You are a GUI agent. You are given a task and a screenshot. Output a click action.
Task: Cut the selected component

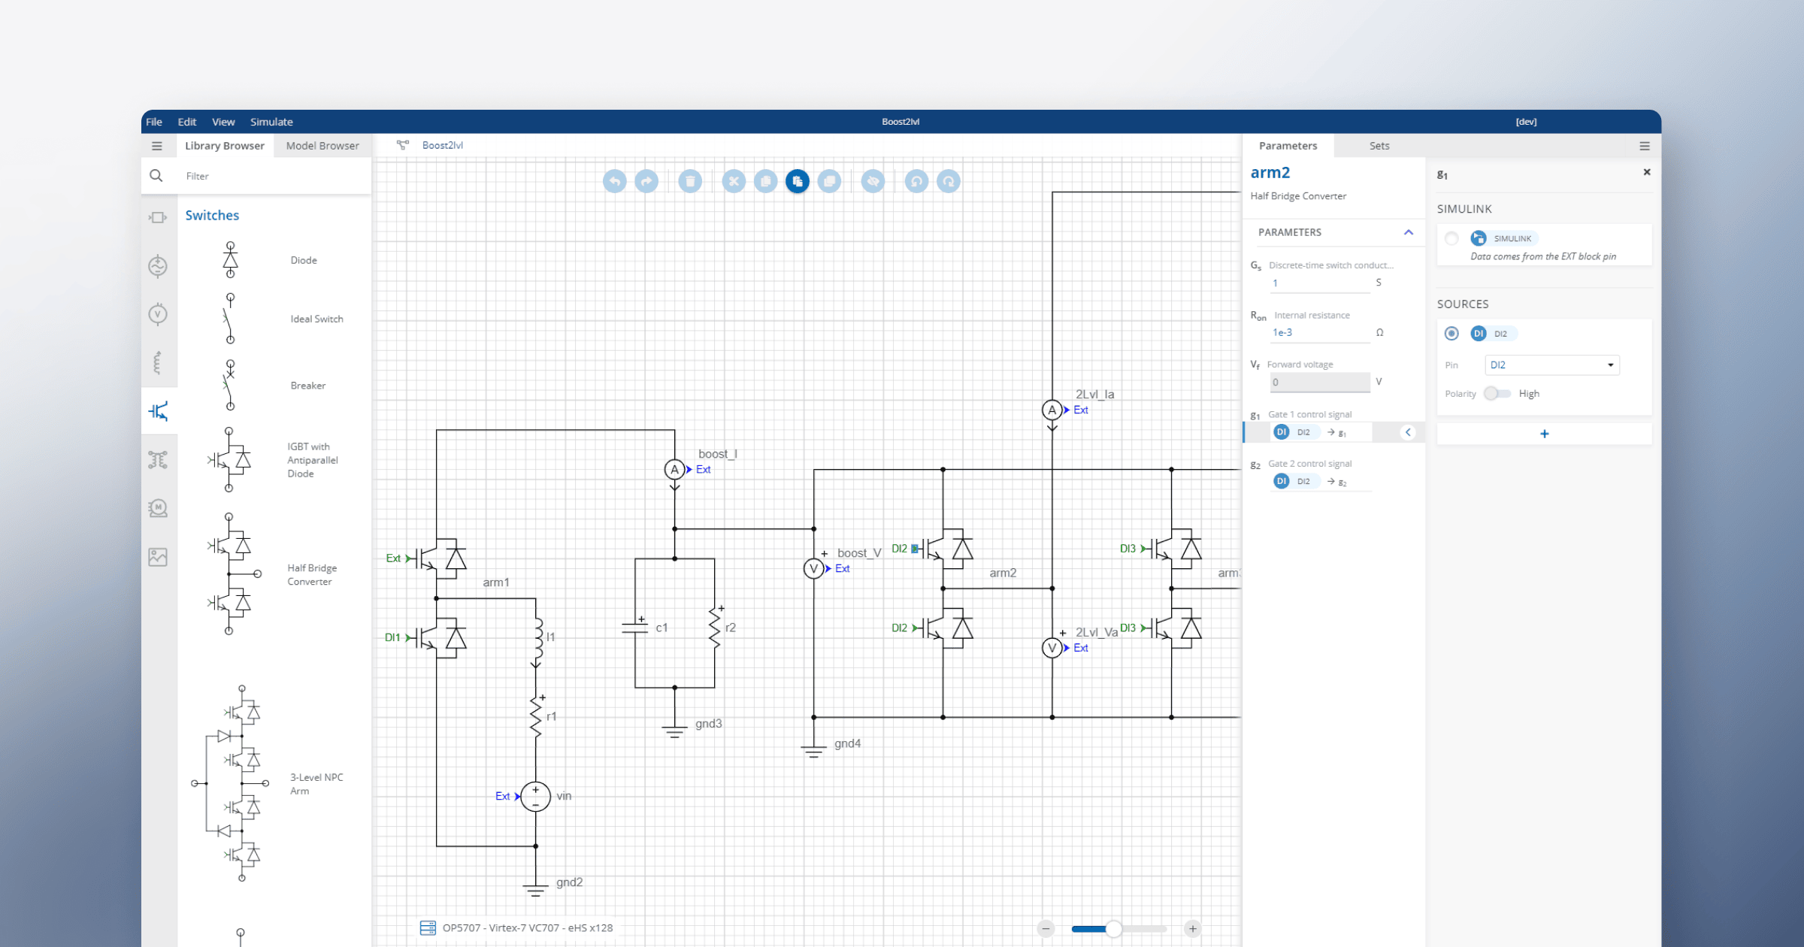click(734, 181)
